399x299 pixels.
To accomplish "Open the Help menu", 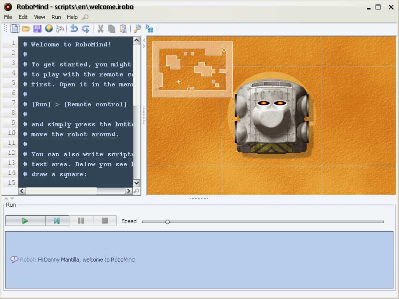I will (x=72, y=17).
